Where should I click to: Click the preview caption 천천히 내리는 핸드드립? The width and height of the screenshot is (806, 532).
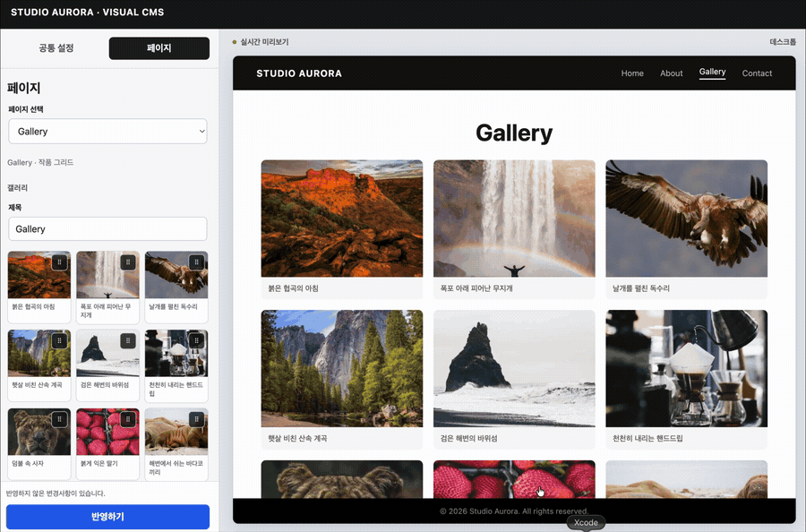point(647,439)
